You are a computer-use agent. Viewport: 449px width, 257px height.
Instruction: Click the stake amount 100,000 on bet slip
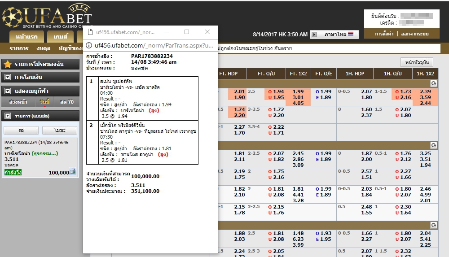[x=59, y=173]
